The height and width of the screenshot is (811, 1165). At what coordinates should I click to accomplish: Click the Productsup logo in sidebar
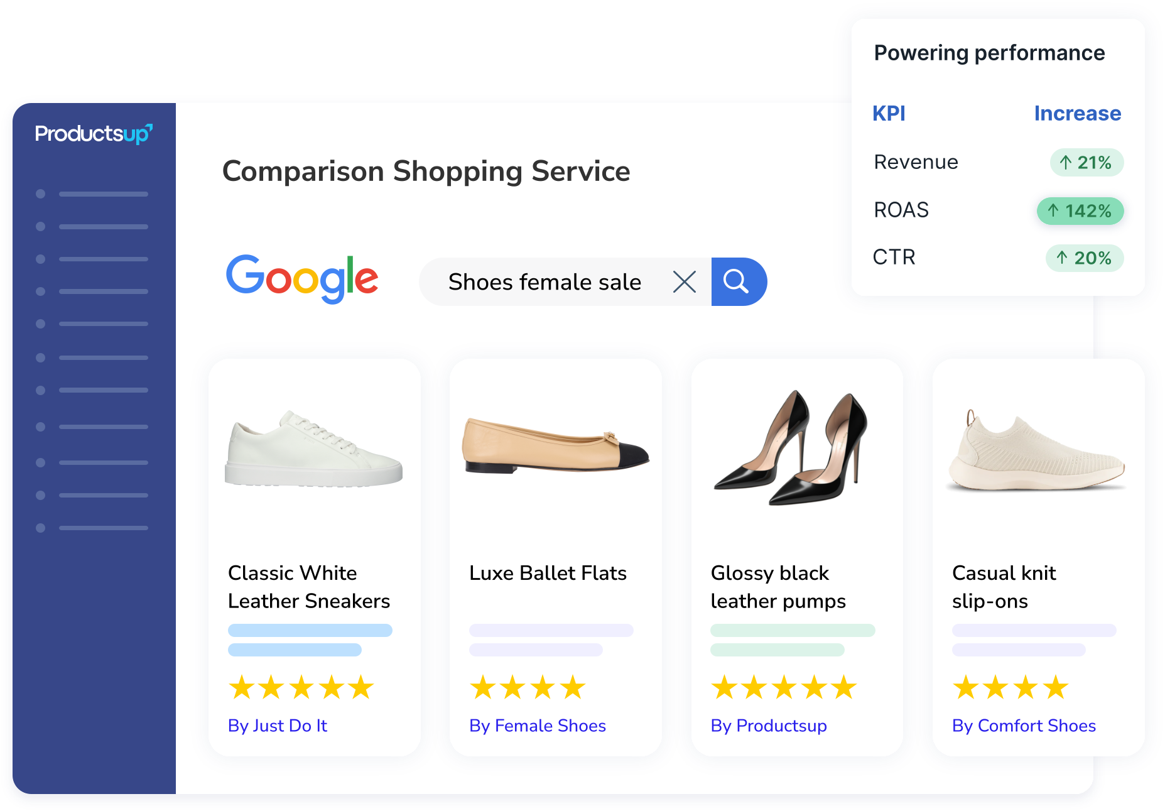coord(94,133)
